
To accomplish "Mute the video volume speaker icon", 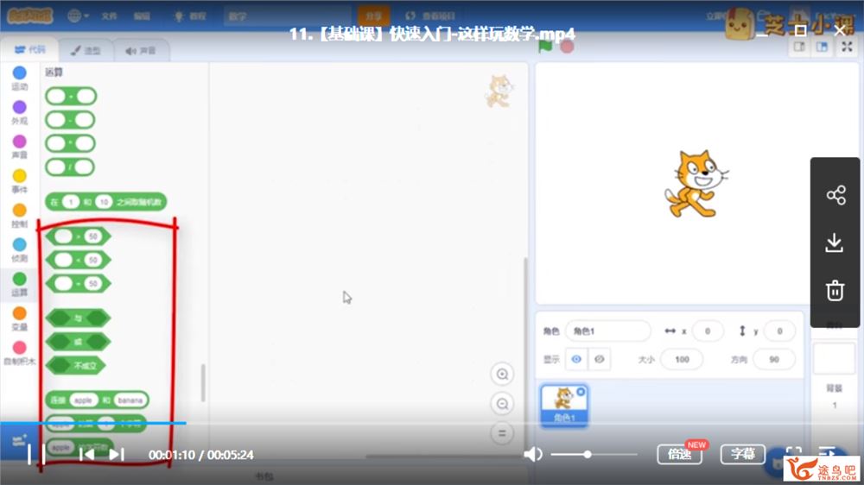I will 533,455.
